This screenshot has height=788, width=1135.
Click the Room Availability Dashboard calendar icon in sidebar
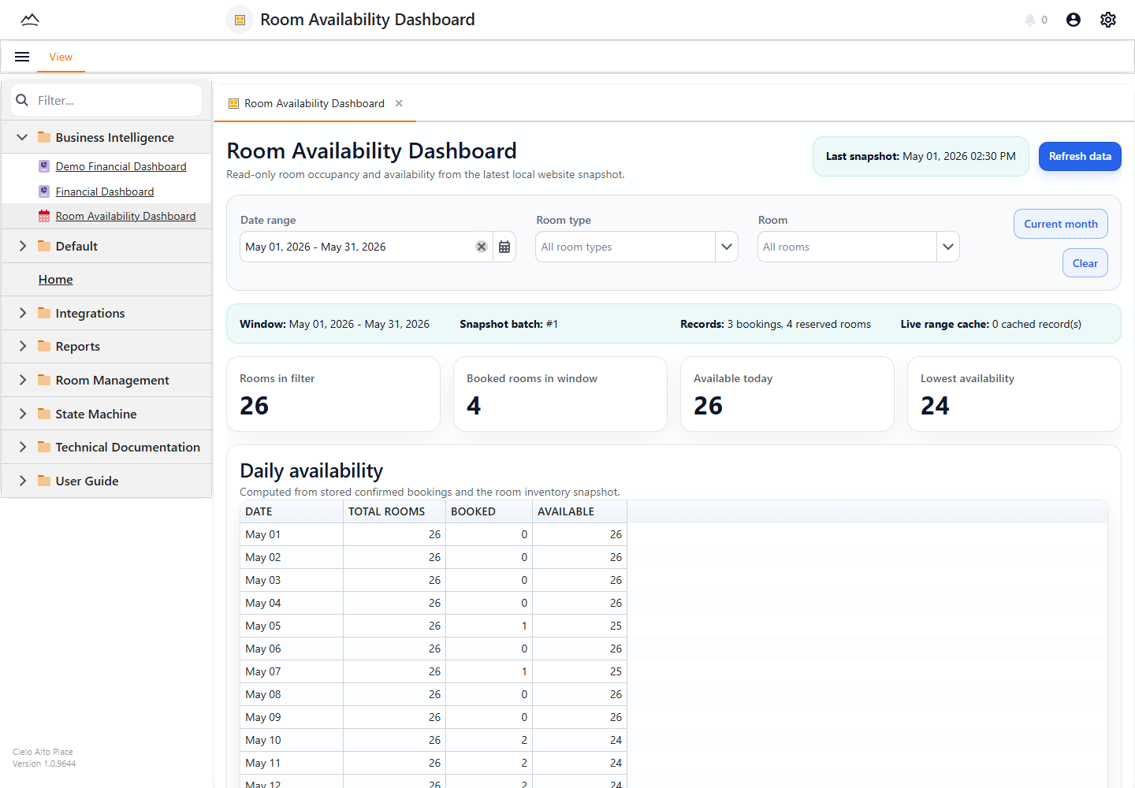pyautogui.click(x=44, y=216)
